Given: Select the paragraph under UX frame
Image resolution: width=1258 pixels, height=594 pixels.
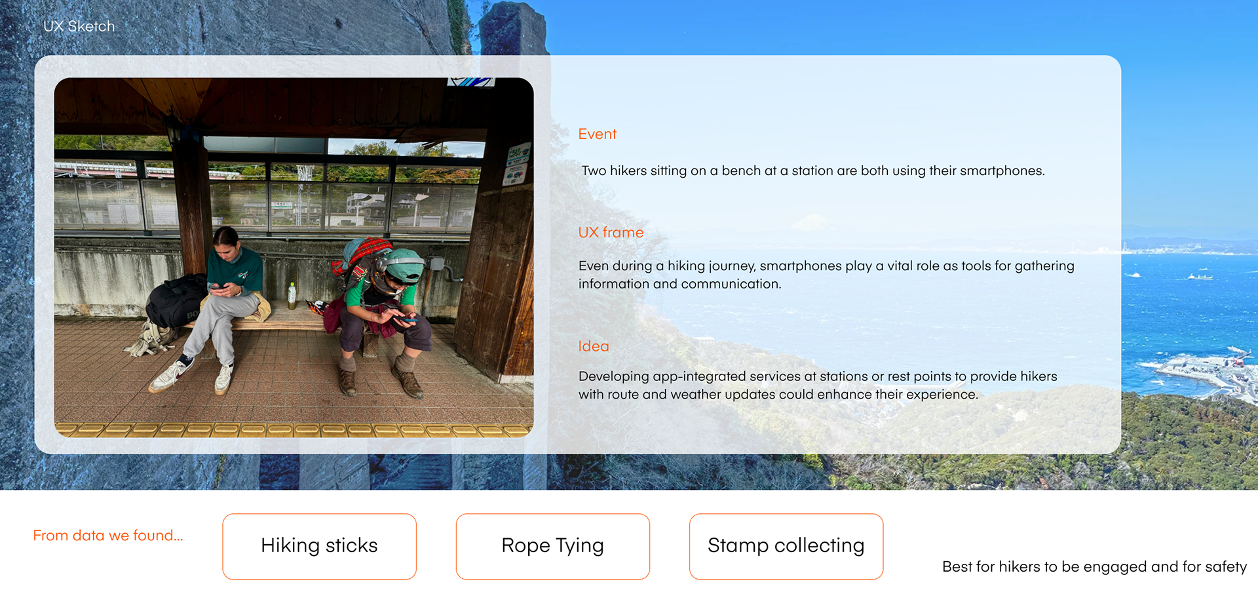Looking at the screenshot, I should [x=826, y=275].
